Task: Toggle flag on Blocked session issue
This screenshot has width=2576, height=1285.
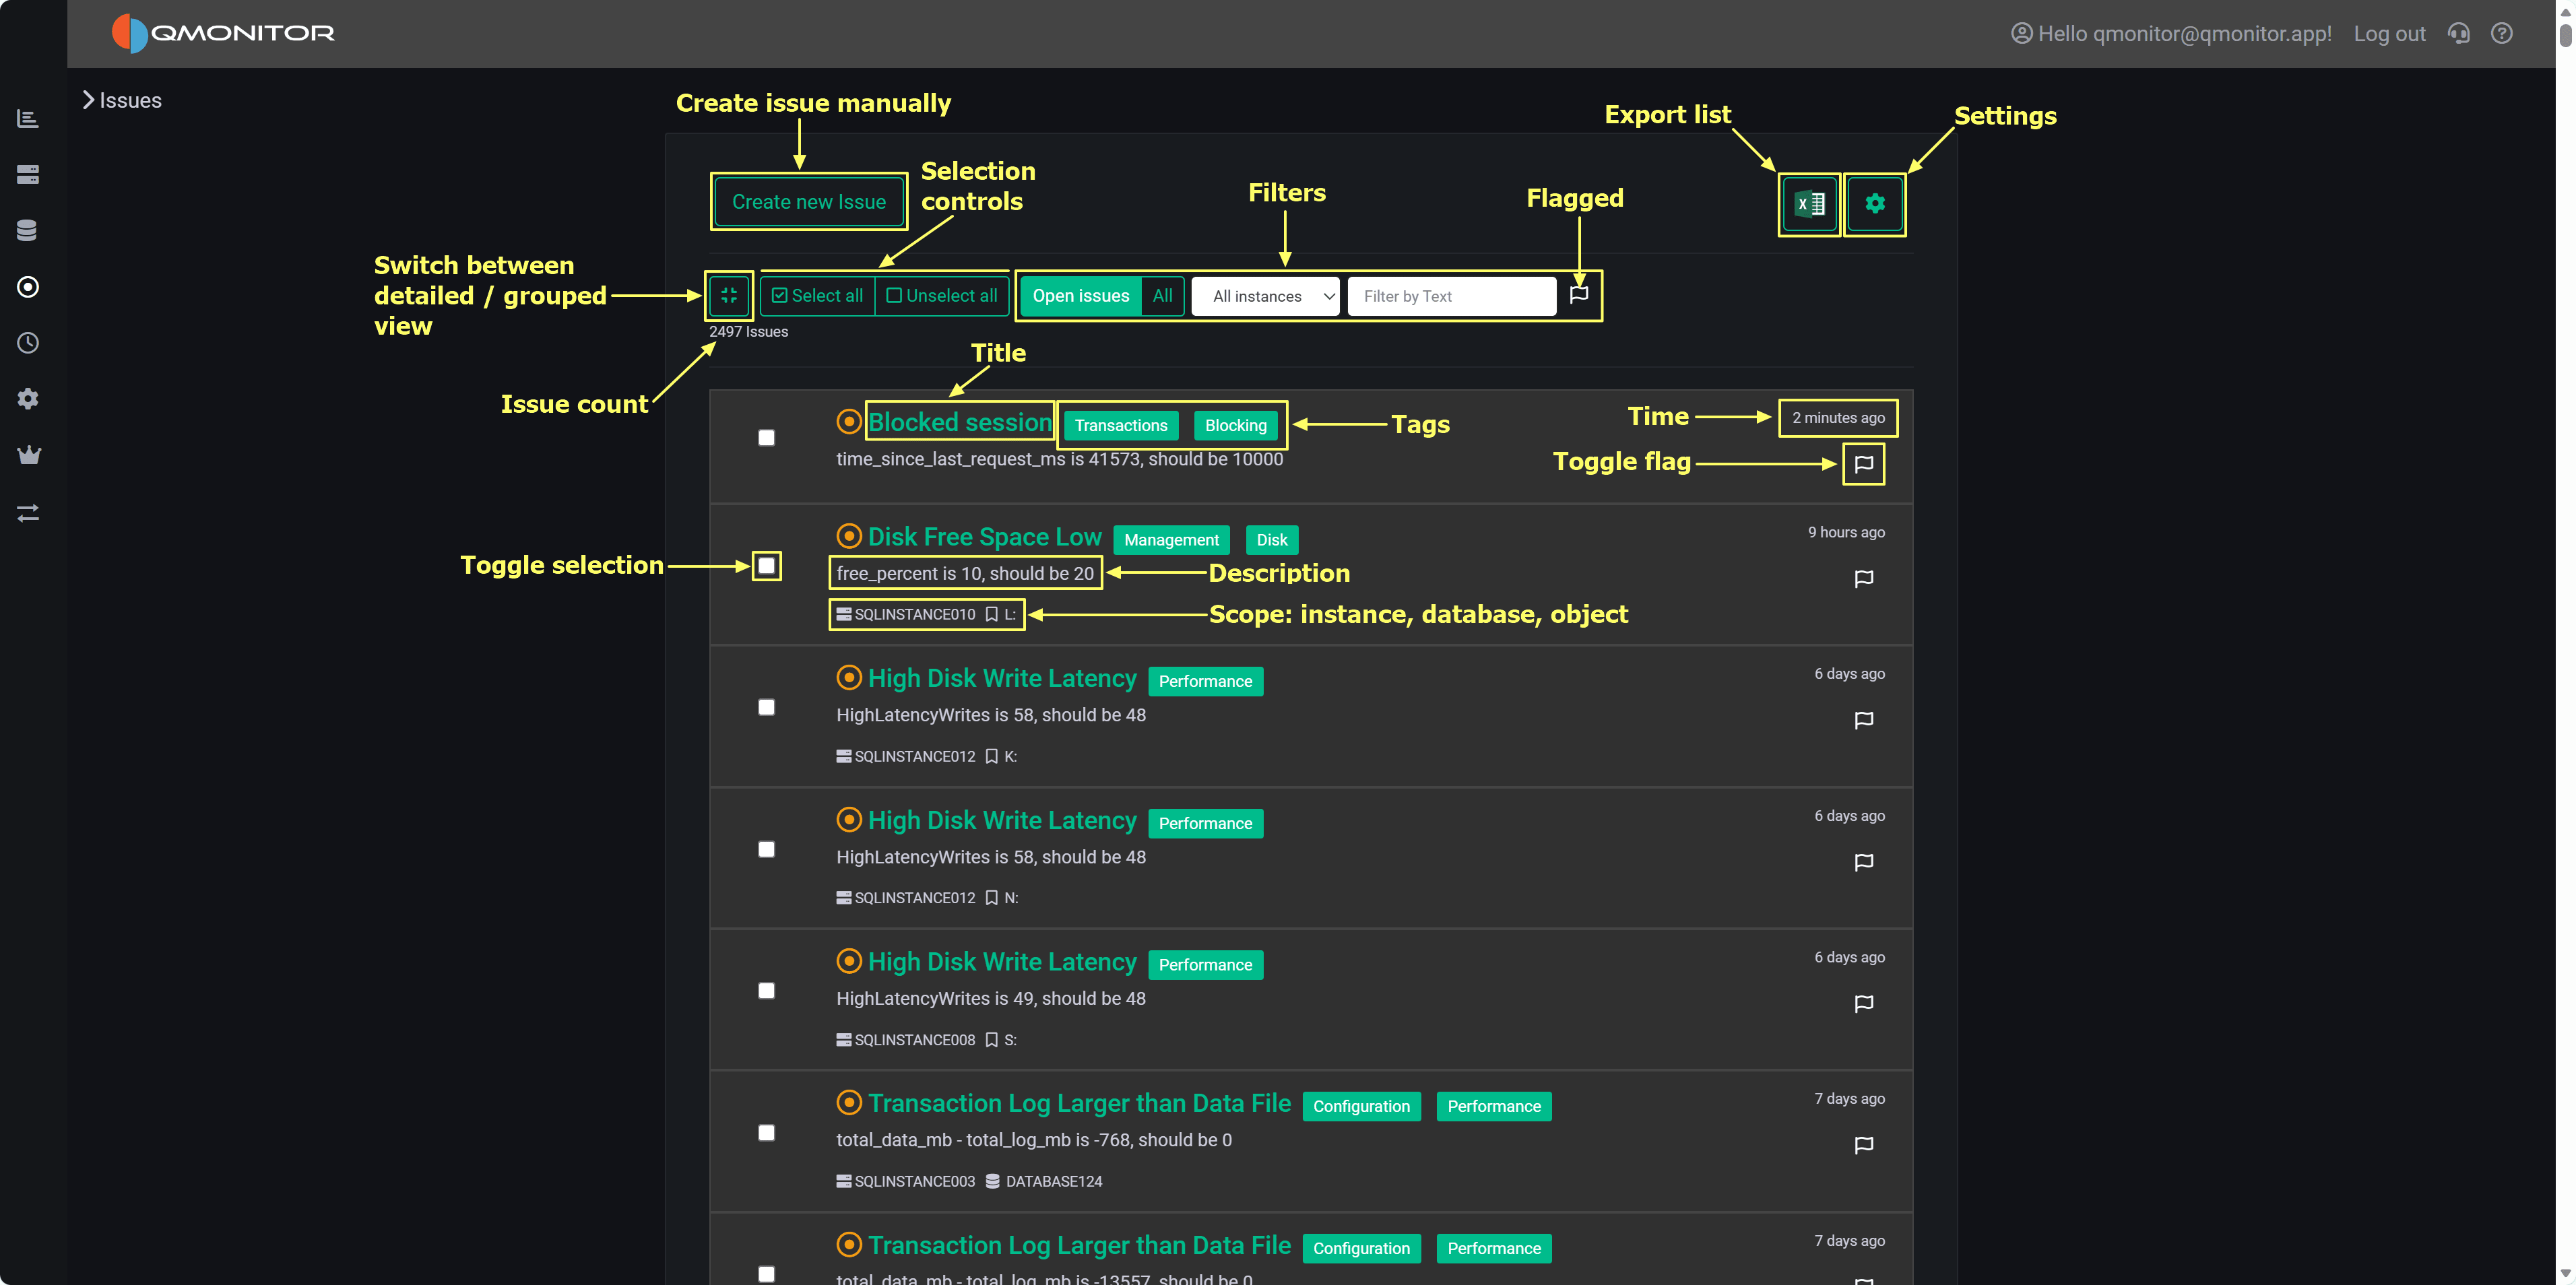Action: [1863, 464]
